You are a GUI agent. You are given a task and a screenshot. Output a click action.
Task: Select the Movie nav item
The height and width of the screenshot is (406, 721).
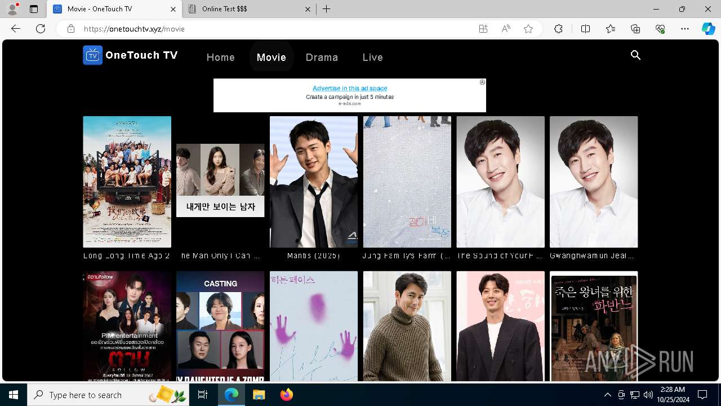pyautogui.click(x=272, y=57)
